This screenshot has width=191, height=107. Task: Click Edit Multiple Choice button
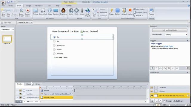[x=170, y=30]
